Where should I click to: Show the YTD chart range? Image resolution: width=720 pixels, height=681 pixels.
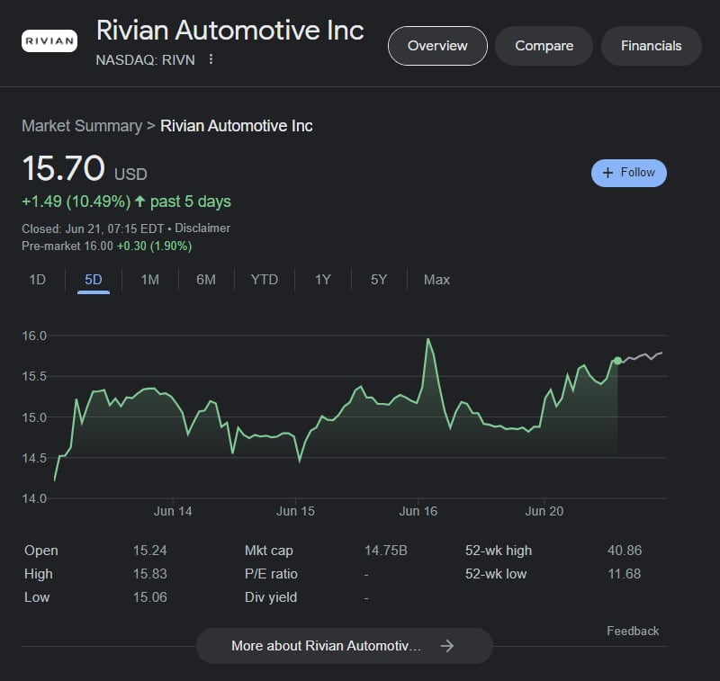pos(264,280)
